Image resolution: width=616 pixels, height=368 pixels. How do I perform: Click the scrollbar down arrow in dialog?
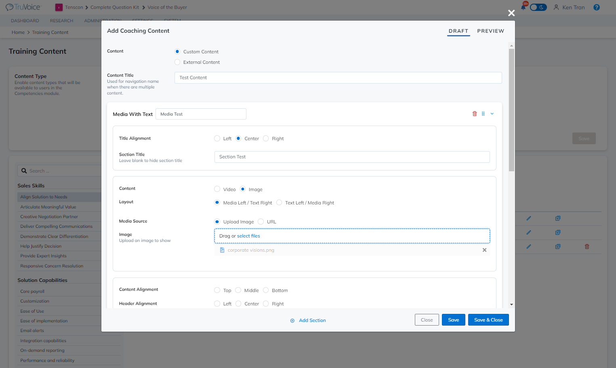pos(511,305)
